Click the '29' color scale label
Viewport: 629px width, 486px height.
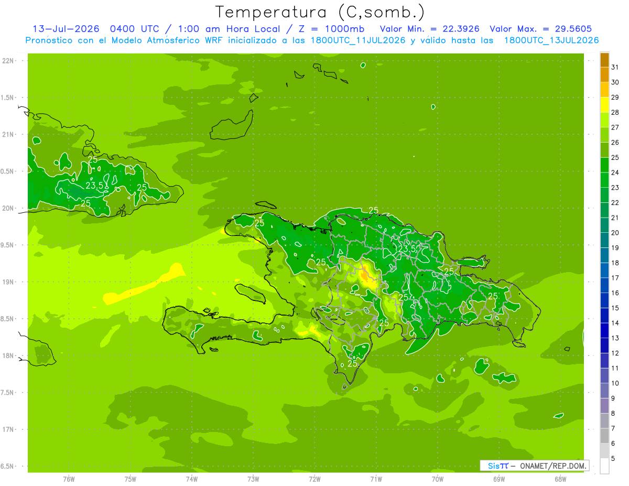615,98
